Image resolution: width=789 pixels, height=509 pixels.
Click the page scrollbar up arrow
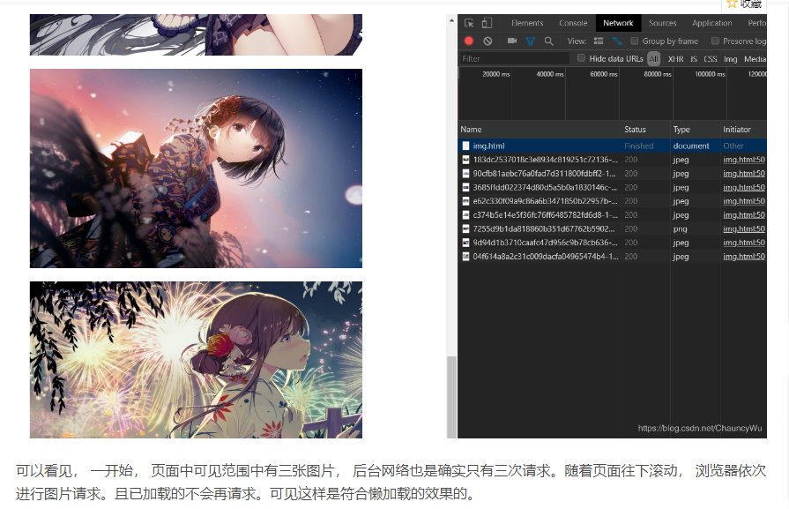click(451, 20)
